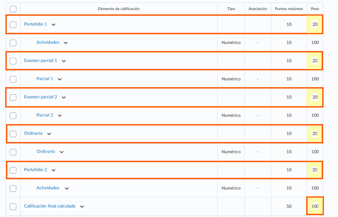Open the Portafolio 2 category link
This screenshot has width=338, height=217.
pyautogui.click(x=36, y=170)
